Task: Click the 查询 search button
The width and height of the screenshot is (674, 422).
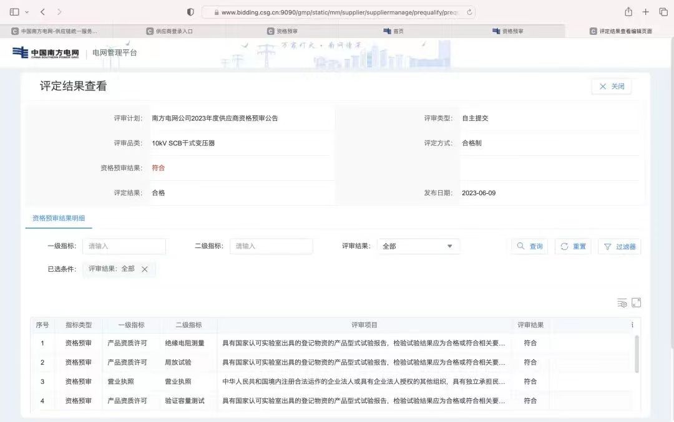Action: click(x=530, y=246)
